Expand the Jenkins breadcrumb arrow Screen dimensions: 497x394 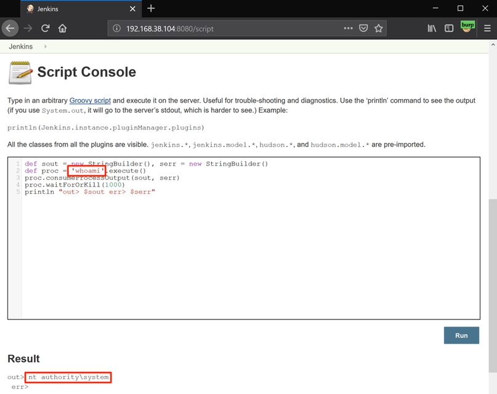pyautogui.click(x=46, y=47)
